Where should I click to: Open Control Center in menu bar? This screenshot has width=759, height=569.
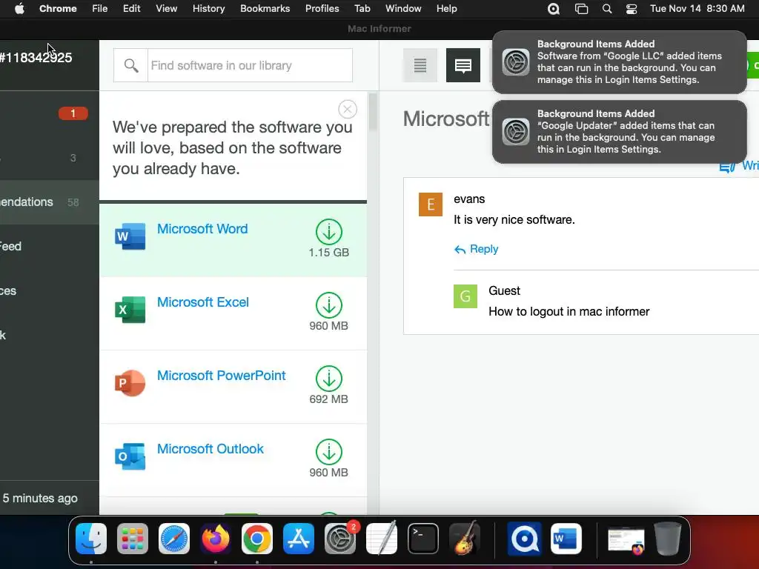tap(632, 9)
